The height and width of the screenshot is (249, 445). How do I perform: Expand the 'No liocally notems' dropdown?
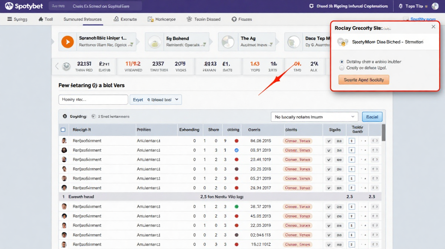tap(314, 117)
